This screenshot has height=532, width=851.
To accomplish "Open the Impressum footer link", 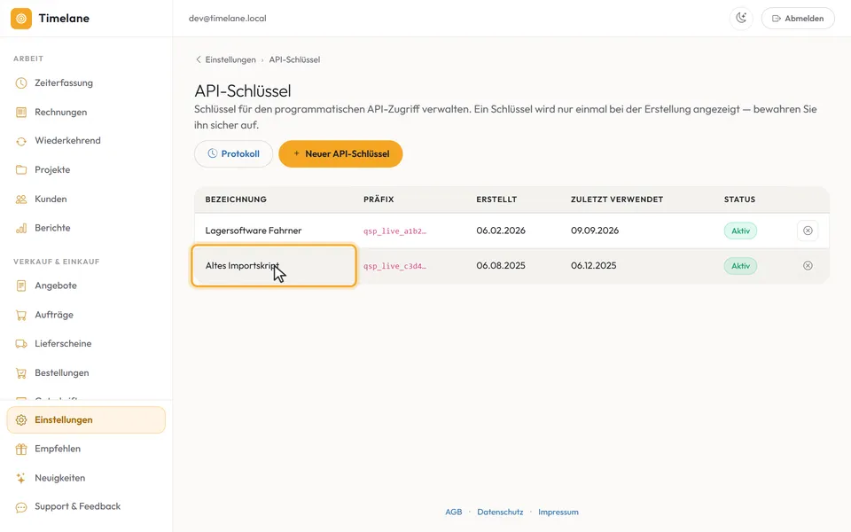I will [558, 512].
